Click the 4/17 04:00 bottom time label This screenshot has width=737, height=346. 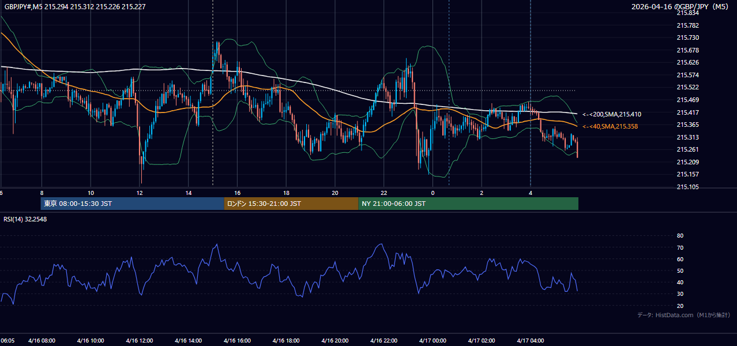[531, 341]
